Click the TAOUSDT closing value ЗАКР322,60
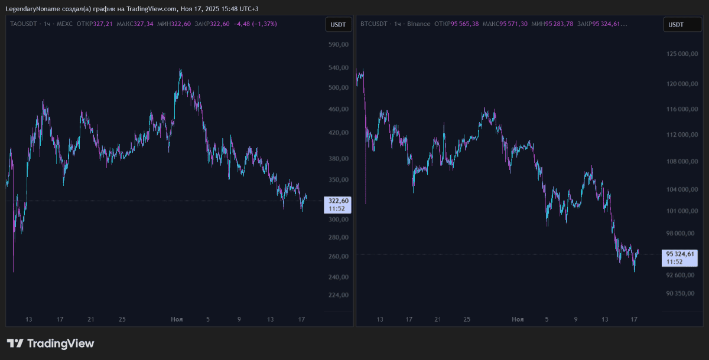 tap(211, 24)
